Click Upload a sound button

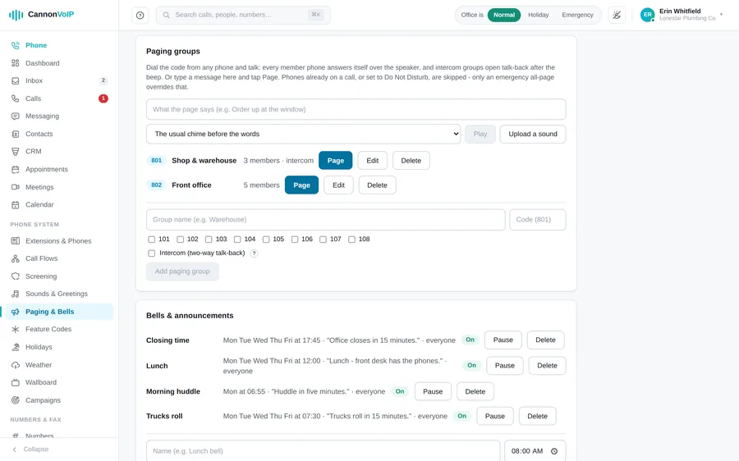click(x=533, y=135)
